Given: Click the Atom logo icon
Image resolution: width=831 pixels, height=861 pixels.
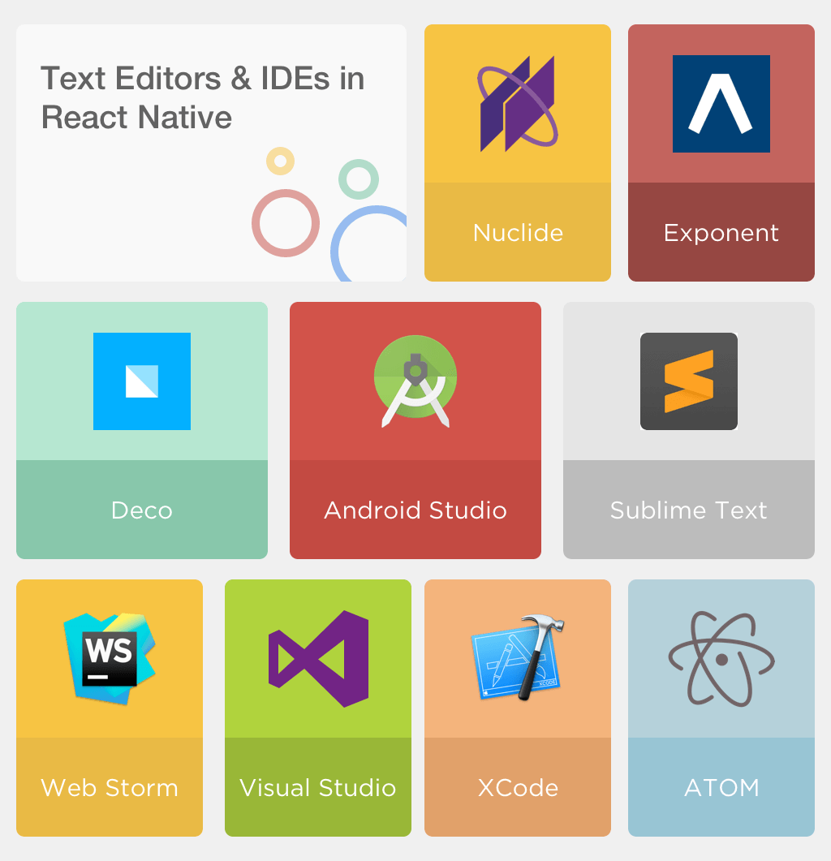Looking at the screenshot, I should click(721, 658).
